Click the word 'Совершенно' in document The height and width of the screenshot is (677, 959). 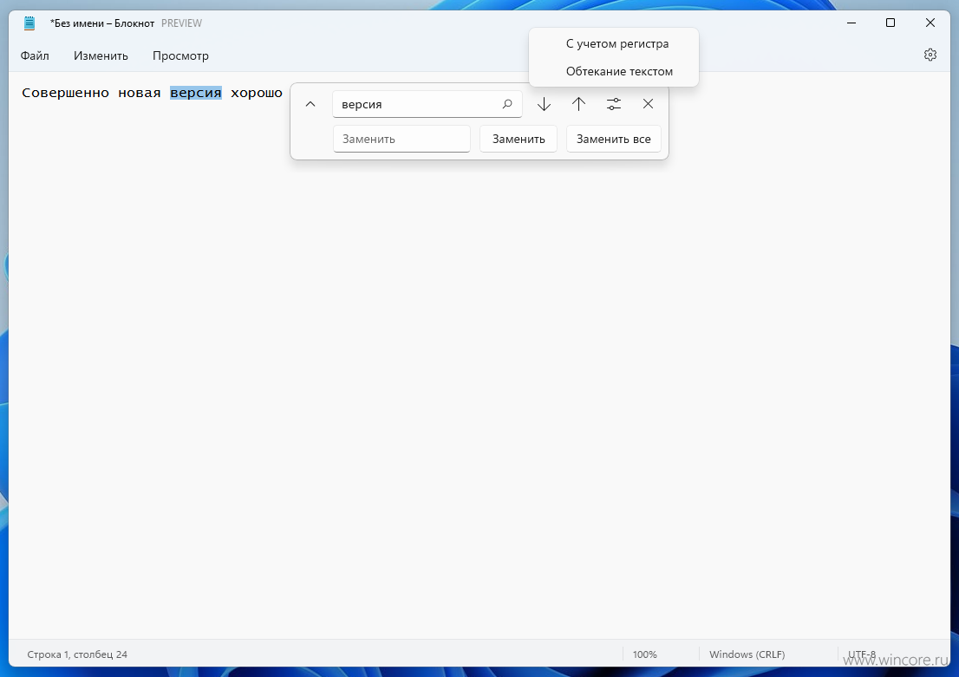pyautogui.click(x=65, y=93)
